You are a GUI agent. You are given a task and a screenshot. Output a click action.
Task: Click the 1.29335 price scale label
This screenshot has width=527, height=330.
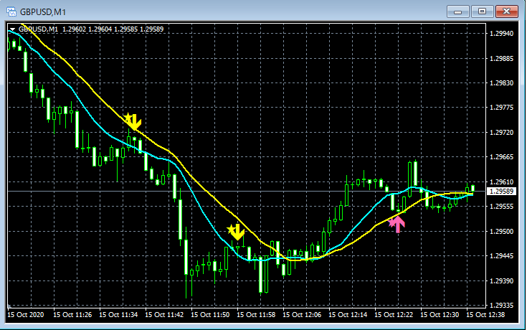(x=501, y=306)
